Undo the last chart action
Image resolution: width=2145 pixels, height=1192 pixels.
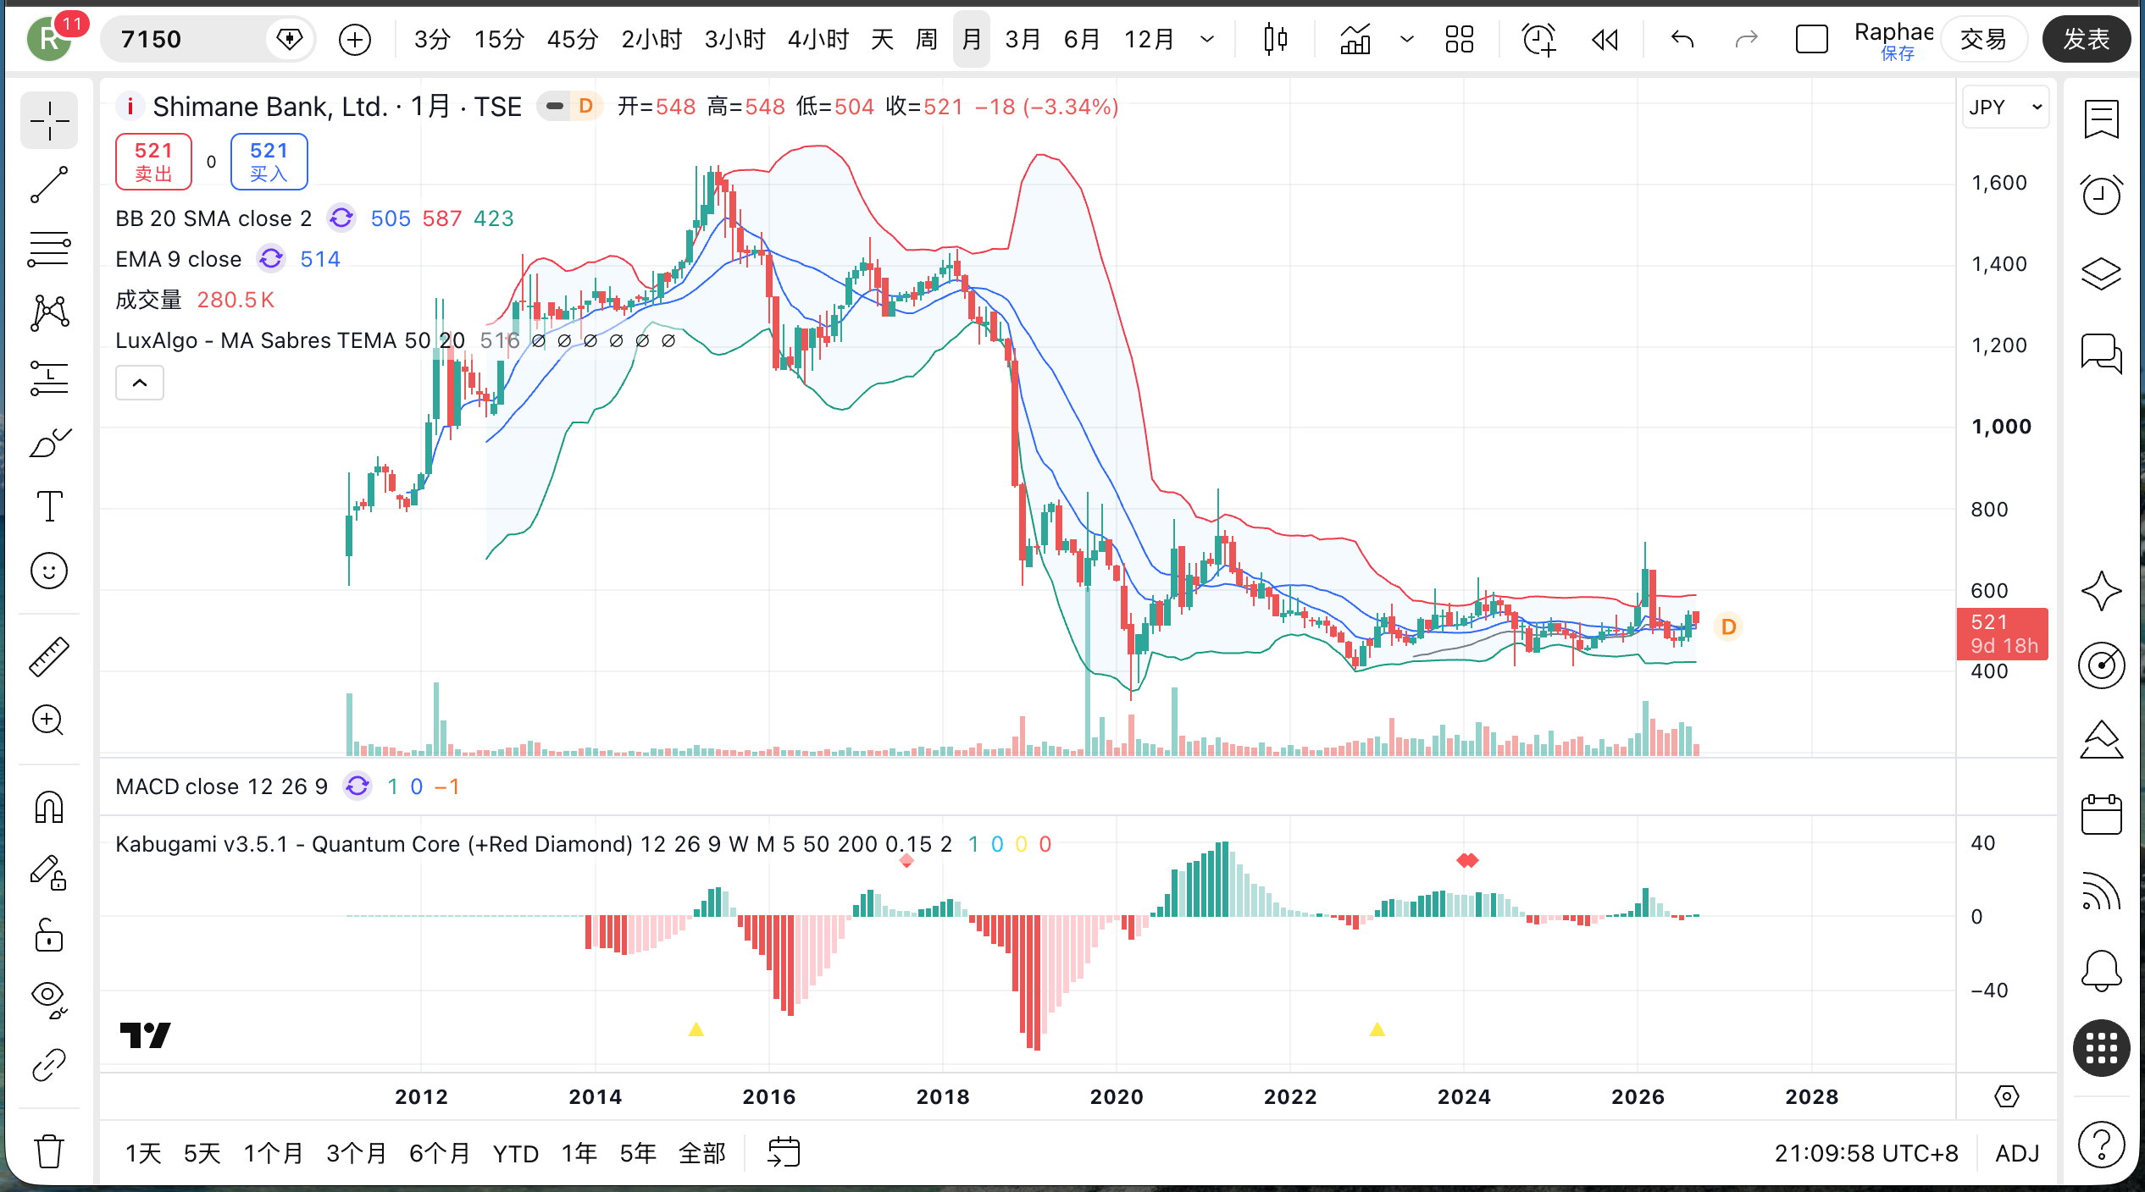tap(1682, 39)
